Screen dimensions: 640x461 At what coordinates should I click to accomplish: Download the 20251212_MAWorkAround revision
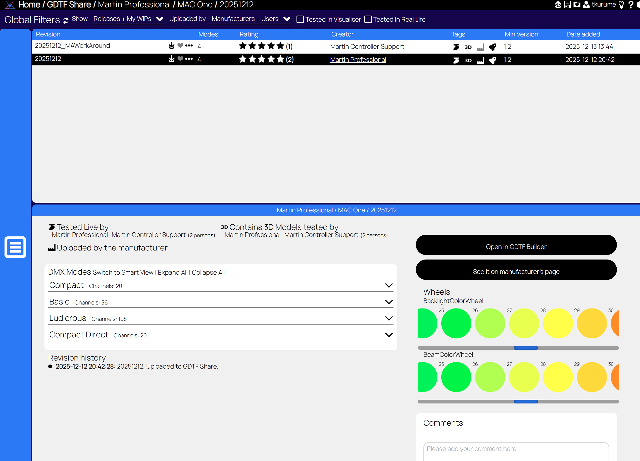[171, 46]
